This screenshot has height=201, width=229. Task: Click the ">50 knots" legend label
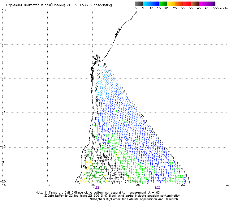[x=220, y=8]
